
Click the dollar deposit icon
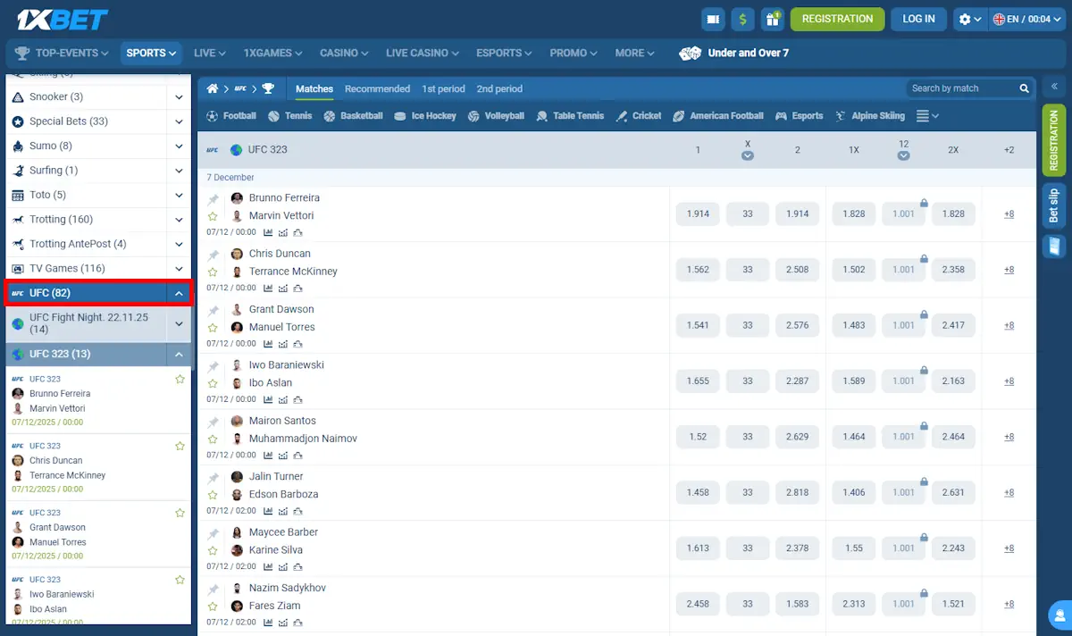742,19
